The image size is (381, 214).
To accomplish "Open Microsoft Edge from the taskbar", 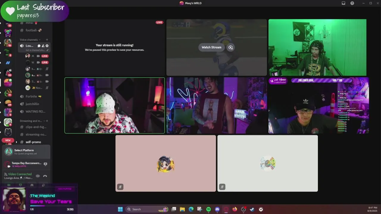I will pyautogui.click(x=191, y=209).
